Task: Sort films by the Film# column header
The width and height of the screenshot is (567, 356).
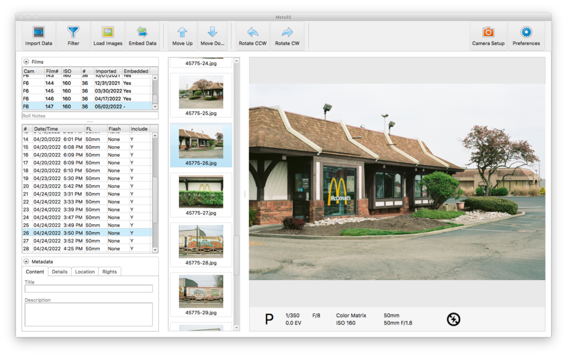Action: pyautogui.click(x=53, y=71)
